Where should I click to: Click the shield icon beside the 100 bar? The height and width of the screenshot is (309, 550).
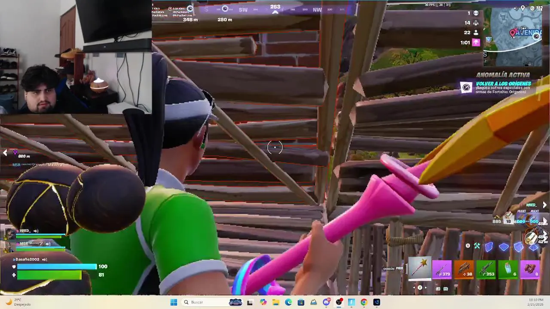[x=14, y=267]
